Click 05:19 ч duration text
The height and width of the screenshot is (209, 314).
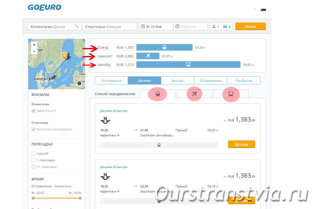click(x=213, y=186)
